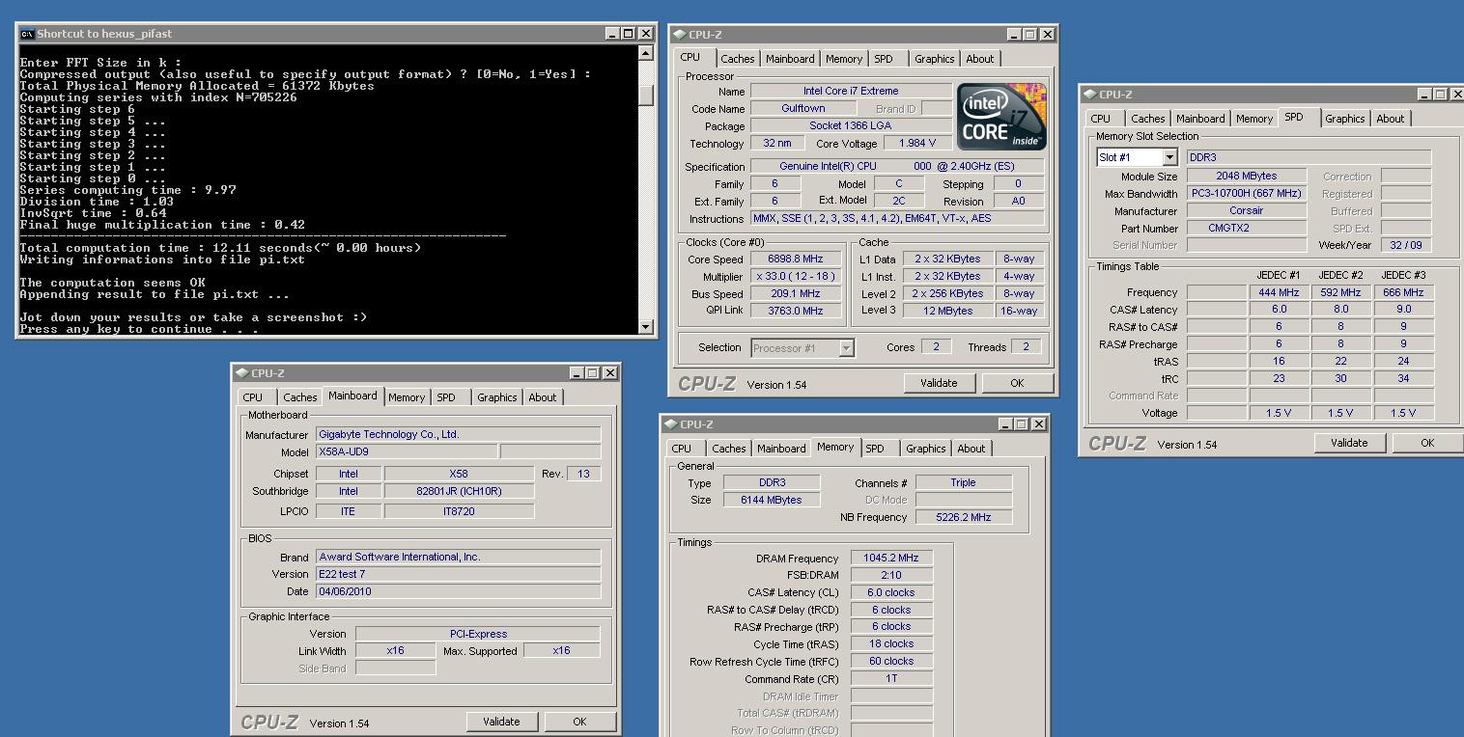1464x737 pixels.
Task: Open Graphics tab in CPU window
Action: 934,59
